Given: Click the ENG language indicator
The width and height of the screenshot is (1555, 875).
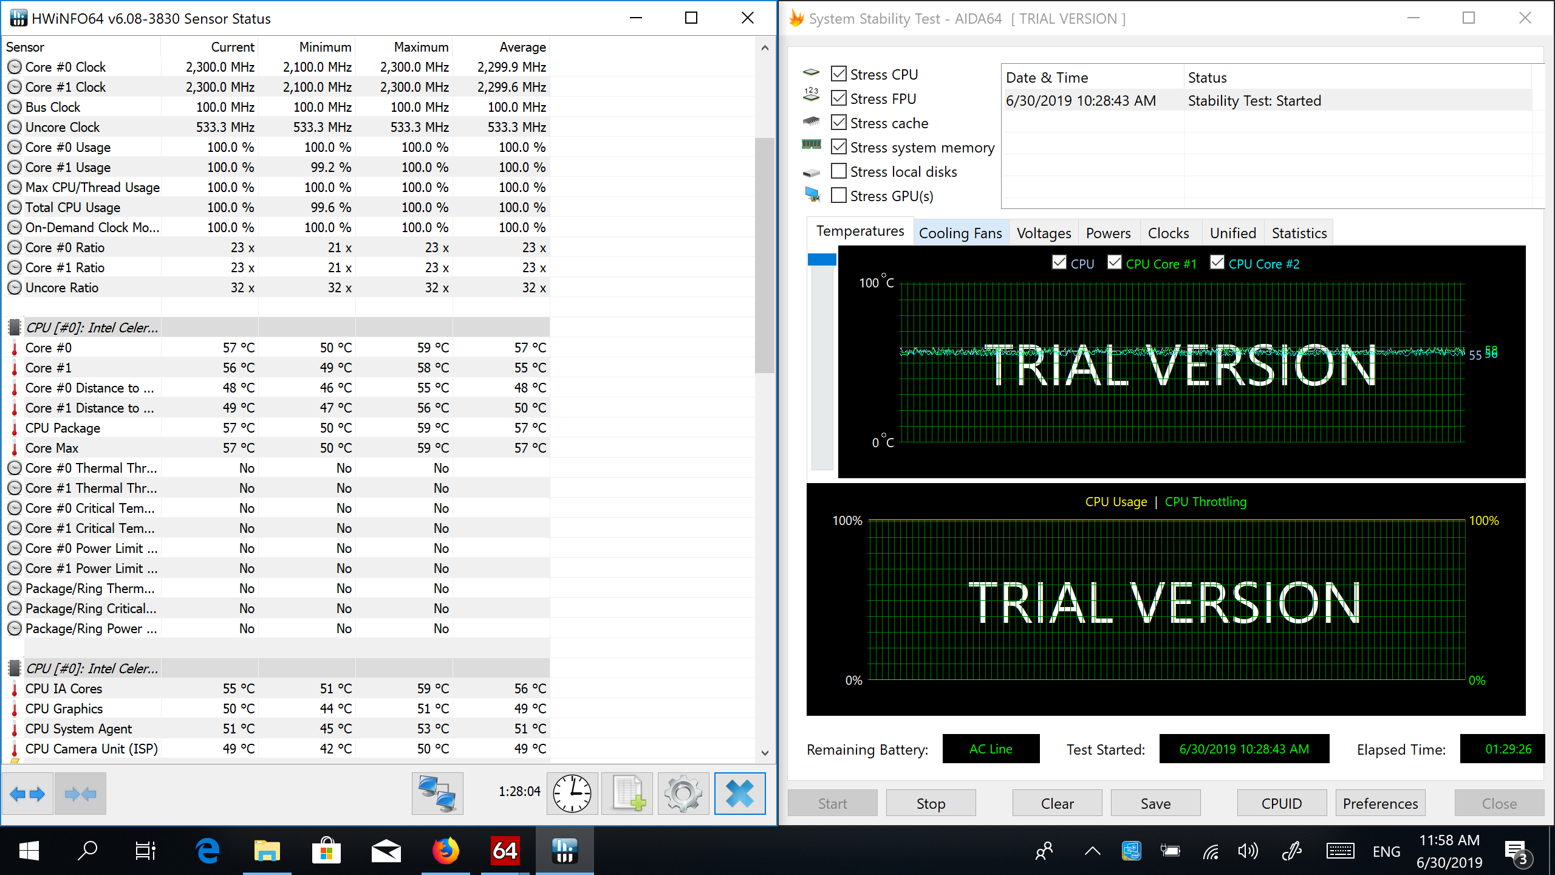Looking at the screenshot, I should [x=1386, y=852].
